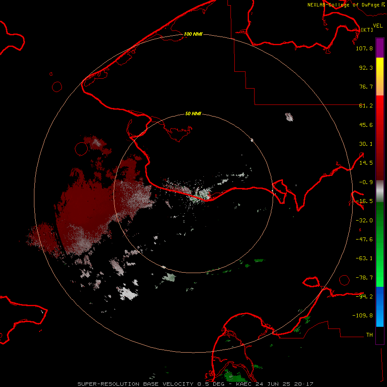The image size is (387, 387).
Task: Click the 45.6 velocity scale value
Action: [366, 125]
